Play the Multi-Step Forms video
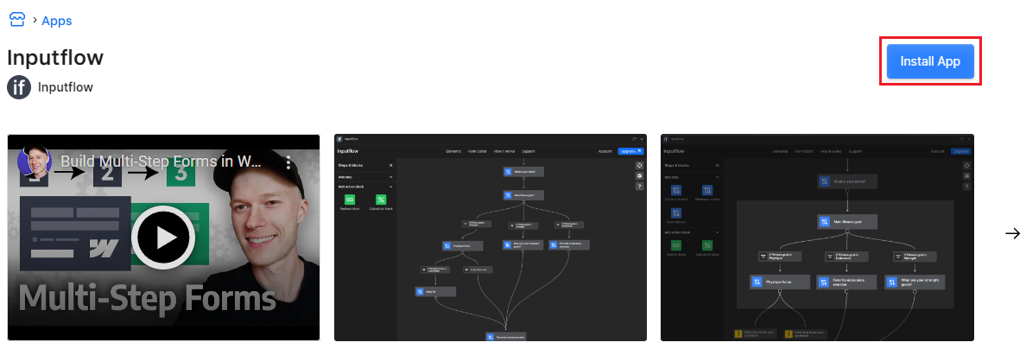This screenshot has width=1026, height=355. pos(163,238)
